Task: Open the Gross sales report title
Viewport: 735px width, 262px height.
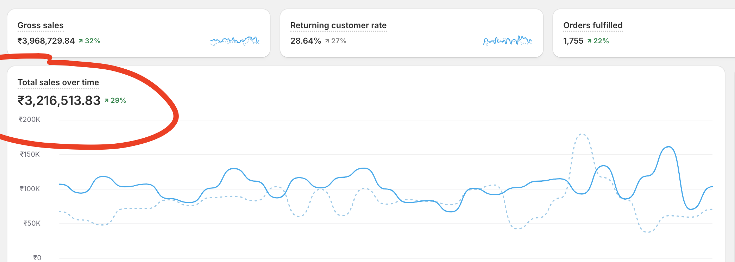Action: (40, 25)
